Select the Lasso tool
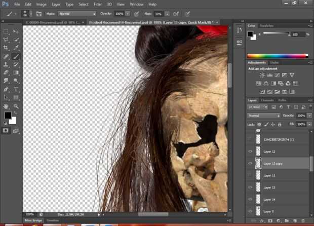 [6, 39]
